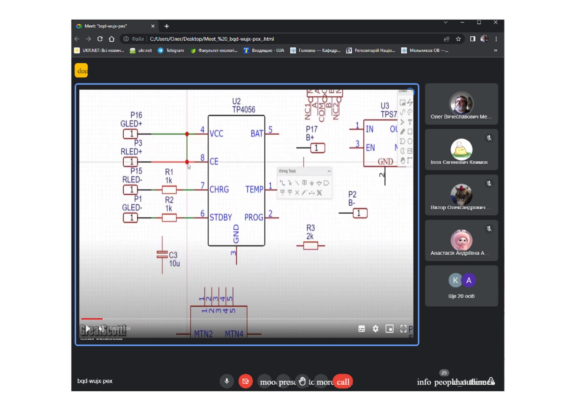Open the "Ще 20 осіб" participants tile
582x411 pixels.
[x=461, y=286]
